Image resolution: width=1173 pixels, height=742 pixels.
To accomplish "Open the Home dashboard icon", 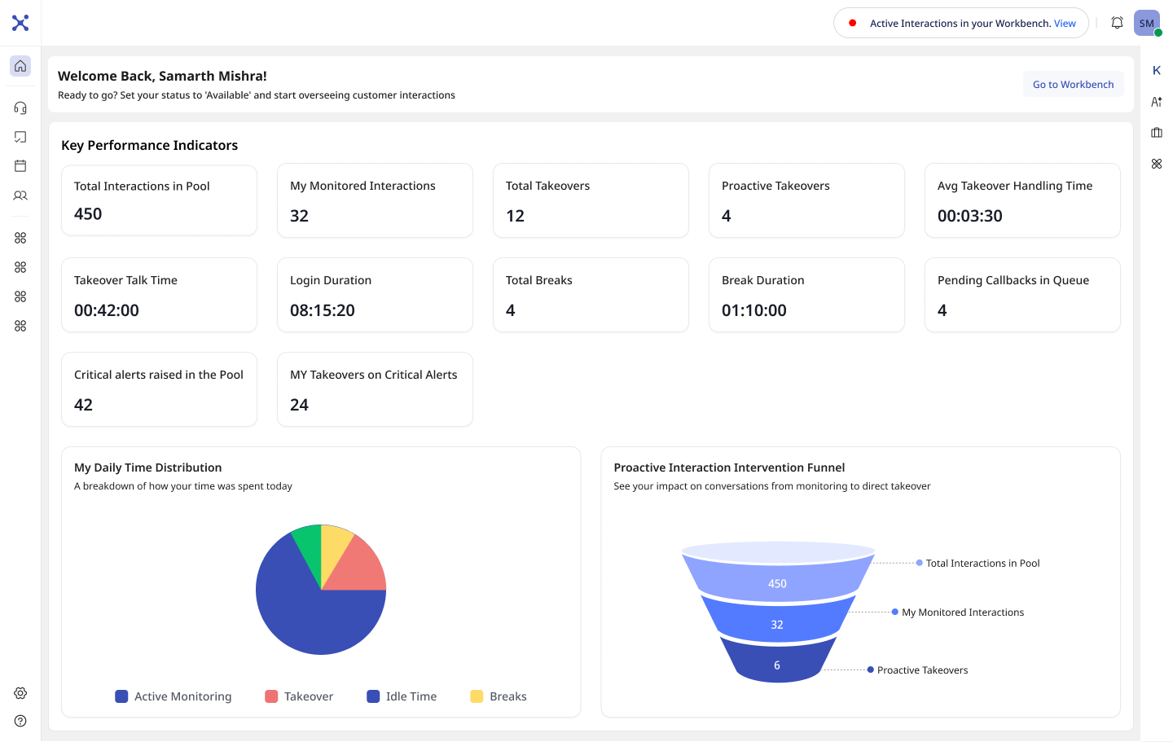I will click(x=20, y=66).
